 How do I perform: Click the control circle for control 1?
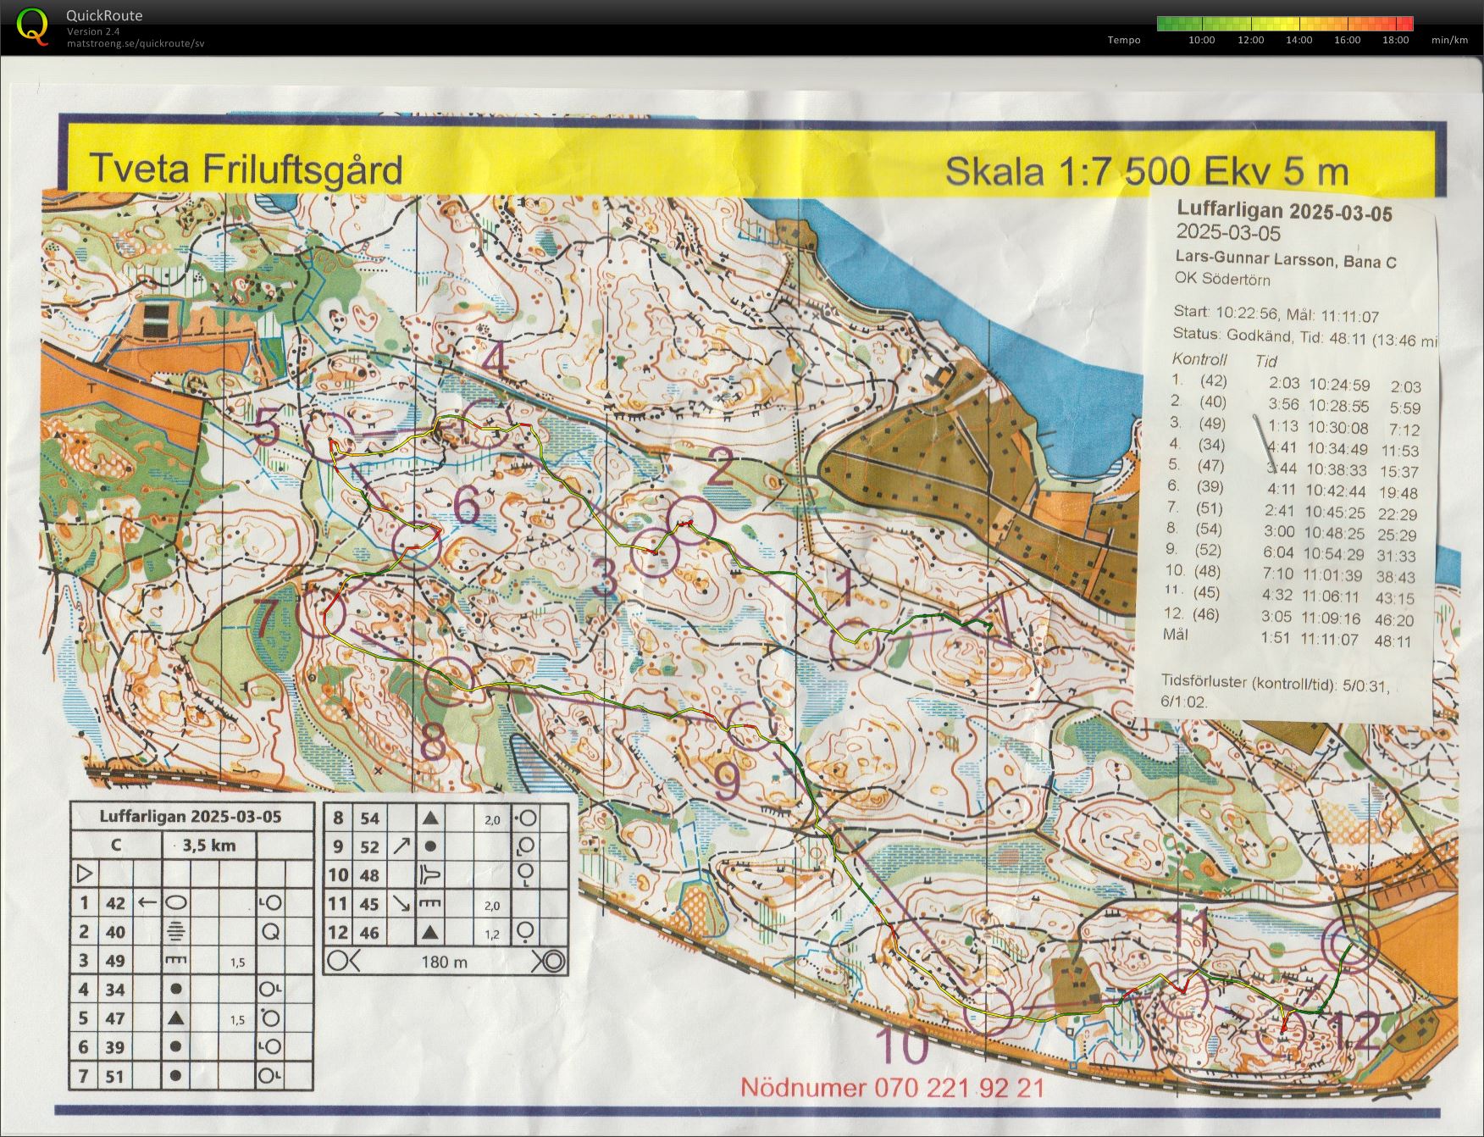pos(856,646)
